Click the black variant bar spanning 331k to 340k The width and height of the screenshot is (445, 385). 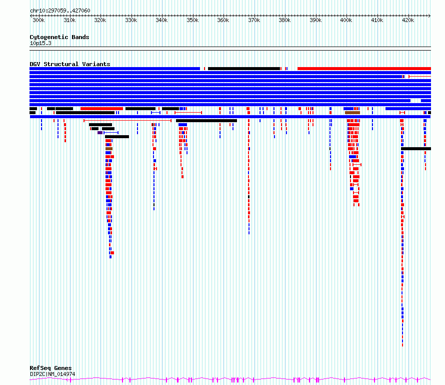(x=140, y=109)
